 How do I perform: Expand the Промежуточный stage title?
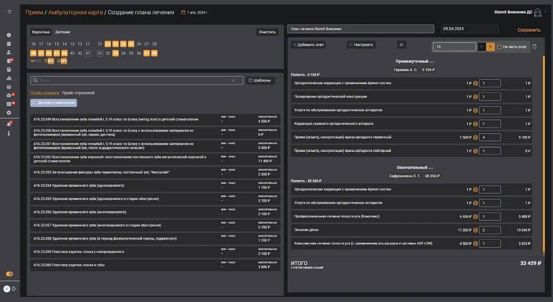415,61
